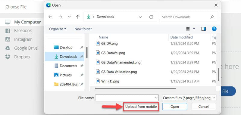The width and height of the screenshot is (241, 115).
Task: Click the Instagram logo icon
Action: pyautogui.click(x=8, y=39)
